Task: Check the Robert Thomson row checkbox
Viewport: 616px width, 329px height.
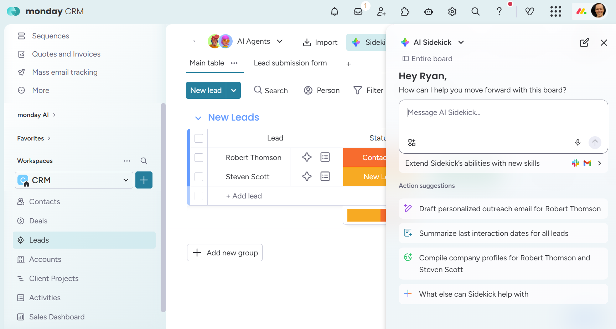Action: pos(199,158)
